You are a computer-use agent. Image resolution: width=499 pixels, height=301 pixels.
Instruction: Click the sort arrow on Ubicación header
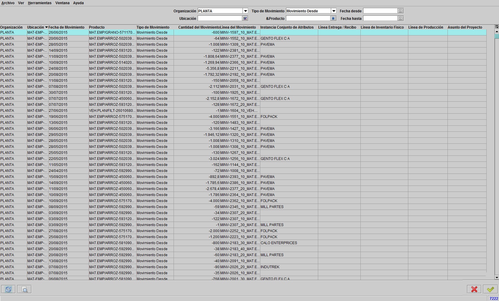(x=46, y=27)
